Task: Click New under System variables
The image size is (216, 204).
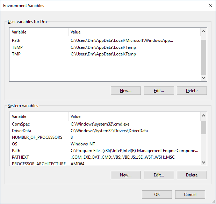Action: click(x=125, y=175)
